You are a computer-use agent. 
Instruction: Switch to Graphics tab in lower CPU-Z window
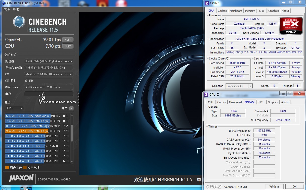273,102
